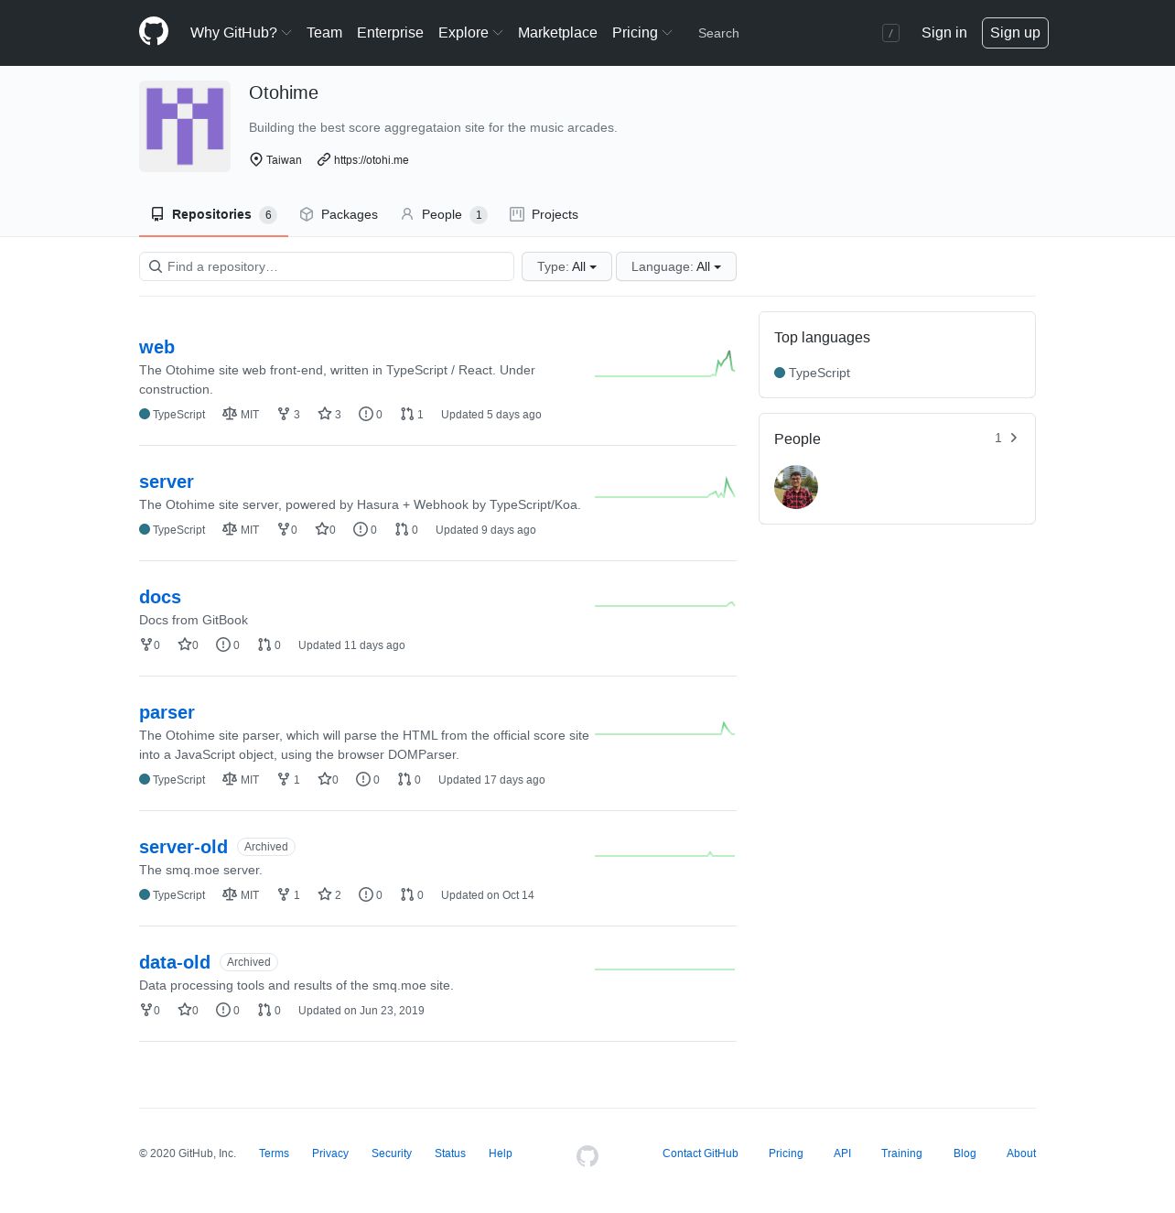Click the gray GitHub mark in footer

587,1156
